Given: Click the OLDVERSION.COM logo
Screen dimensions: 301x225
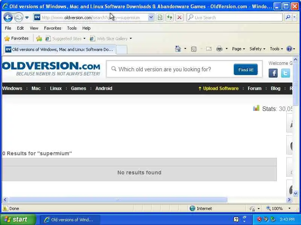Looking at the screenshot, I should tap(51, 69).
